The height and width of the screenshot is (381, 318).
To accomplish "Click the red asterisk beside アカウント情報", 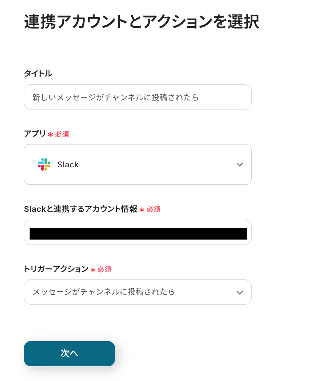I will pos(142,210).
